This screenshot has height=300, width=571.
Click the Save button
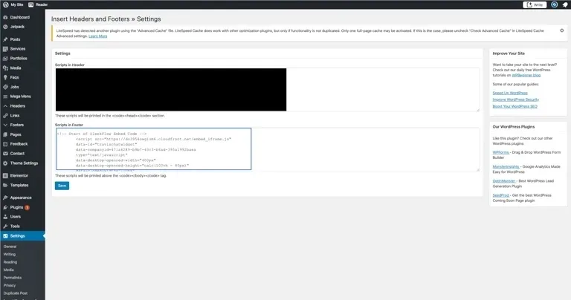62,186
